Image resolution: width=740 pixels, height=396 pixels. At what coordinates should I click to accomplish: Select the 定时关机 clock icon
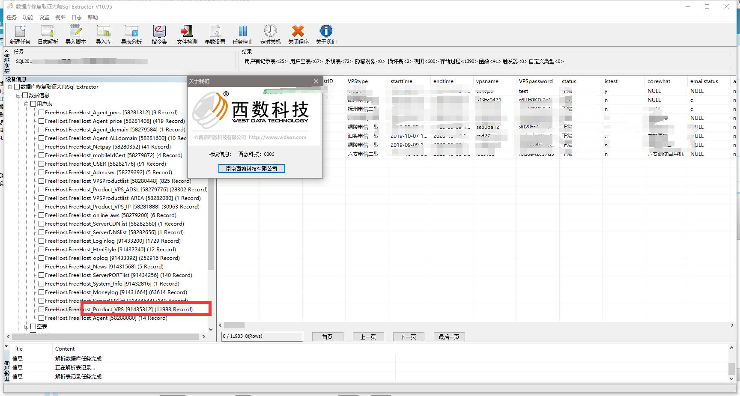coord(270,34)
